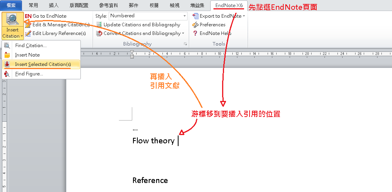This screenshot has height=192, width=392.
Task: Click the 'Reference' heading in document
Action: pos(150,180)
